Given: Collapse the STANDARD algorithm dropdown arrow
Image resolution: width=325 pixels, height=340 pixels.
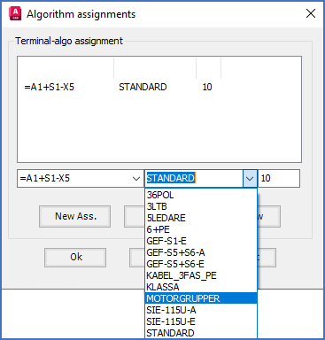Looking at the screenshot, I should coord(250,179).
